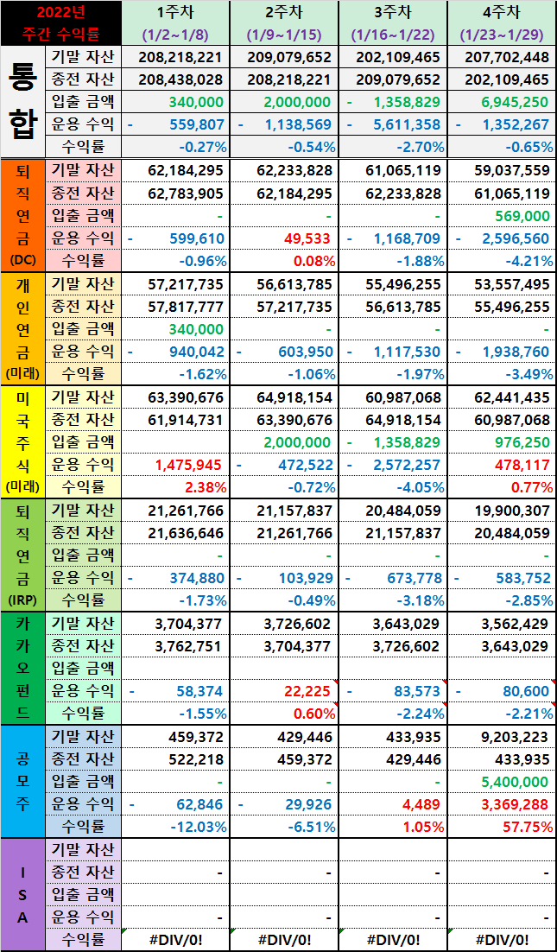Click the 1주차 (1/2~1/8) column header
This screenshot has width=557, height=952.
pyautogui.click(x=176, y=23)
